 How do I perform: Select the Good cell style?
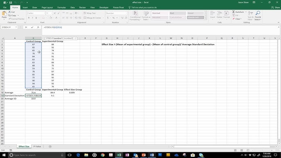click(195, 13)
